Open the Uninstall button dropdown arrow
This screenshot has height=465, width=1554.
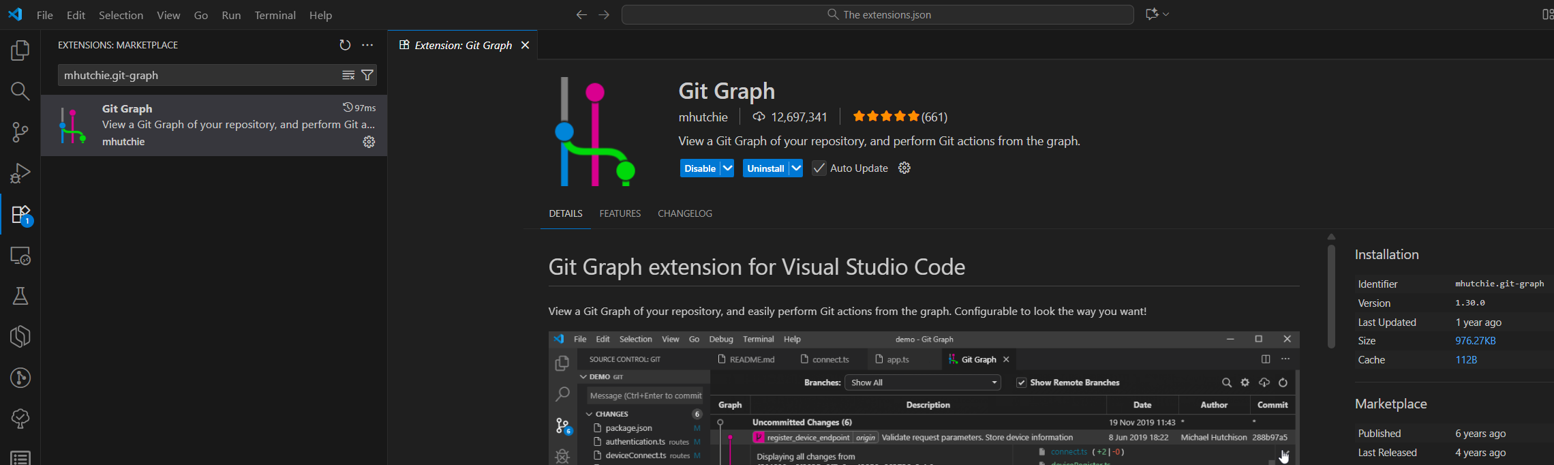click(x=796, y=168)
